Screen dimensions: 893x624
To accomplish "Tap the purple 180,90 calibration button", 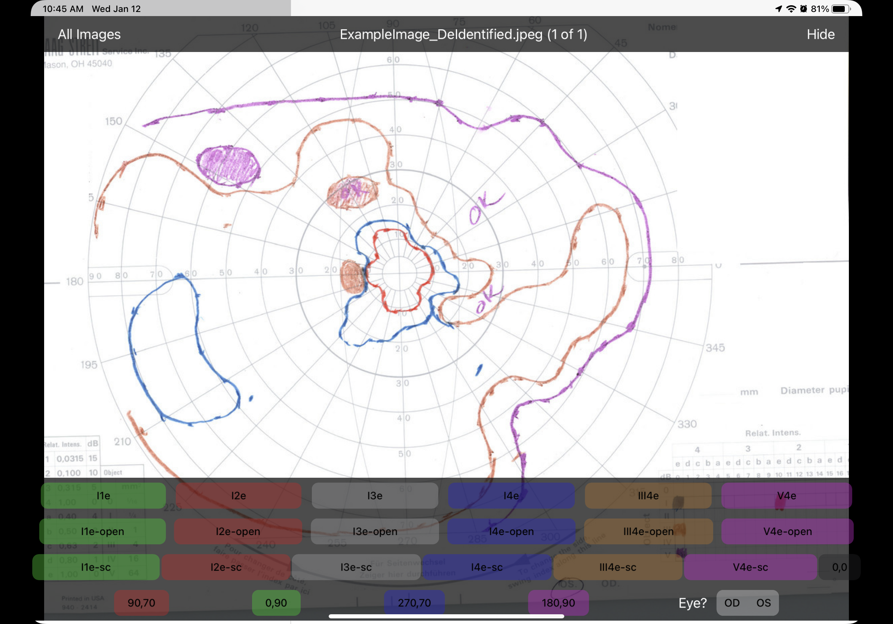I will pyautogui.click(x=558, y=603).
